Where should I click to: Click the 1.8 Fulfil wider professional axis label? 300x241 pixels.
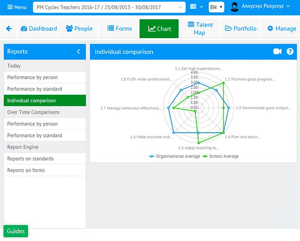[147, 79]
